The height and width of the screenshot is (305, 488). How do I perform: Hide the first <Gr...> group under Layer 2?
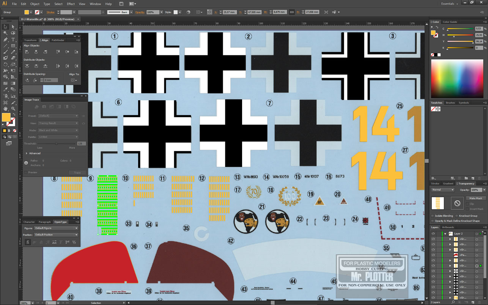tap(433, 239)
